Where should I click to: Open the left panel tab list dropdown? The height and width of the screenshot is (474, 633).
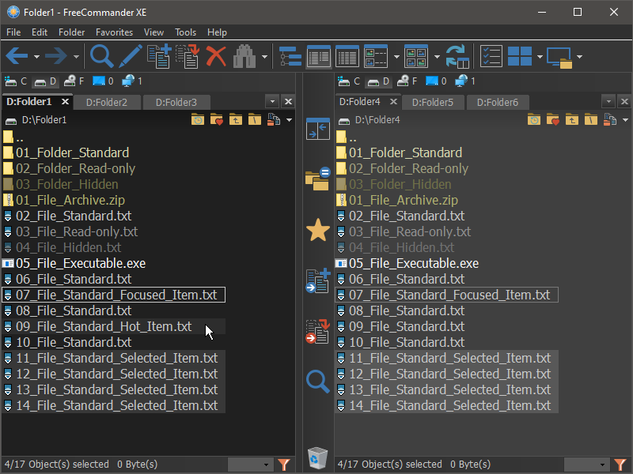tap(272, 102)
